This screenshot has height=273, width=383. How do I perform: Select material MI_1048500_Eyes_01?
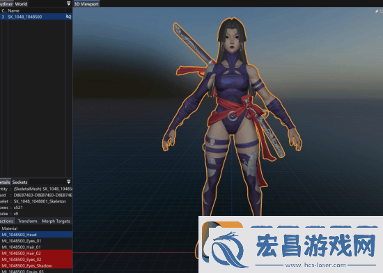click(36, 241)
